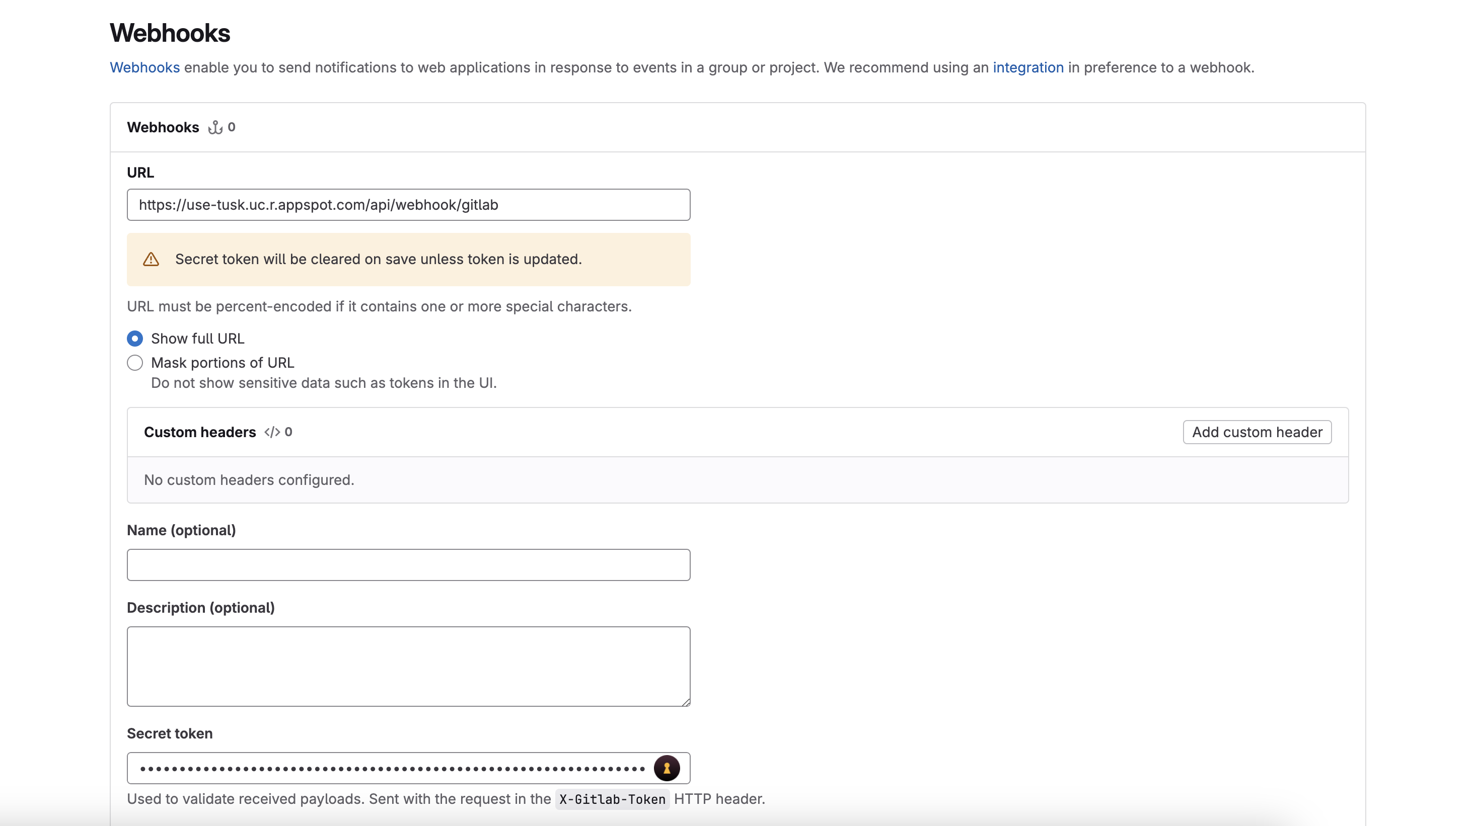Click the code brackets icon beside Custom headers
Viewport: 1474px width, 826px height.
(x=272, y=432)
